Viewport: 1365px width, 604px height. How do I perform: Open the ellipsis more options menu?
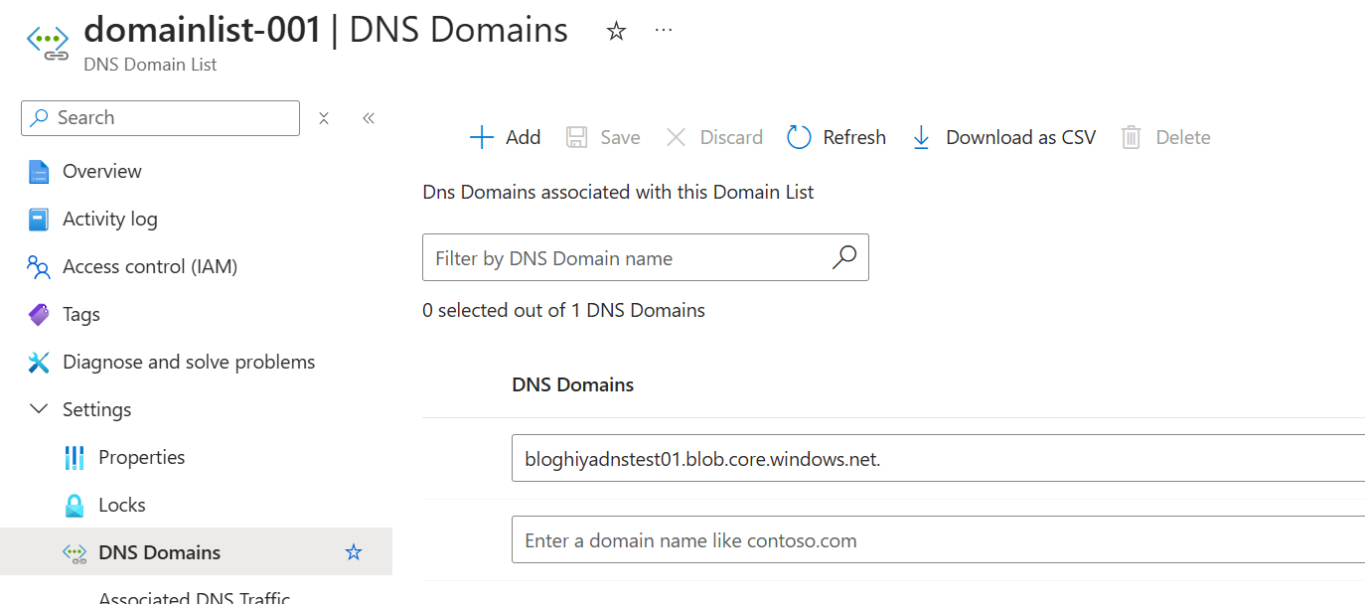[x=664, y=31]
